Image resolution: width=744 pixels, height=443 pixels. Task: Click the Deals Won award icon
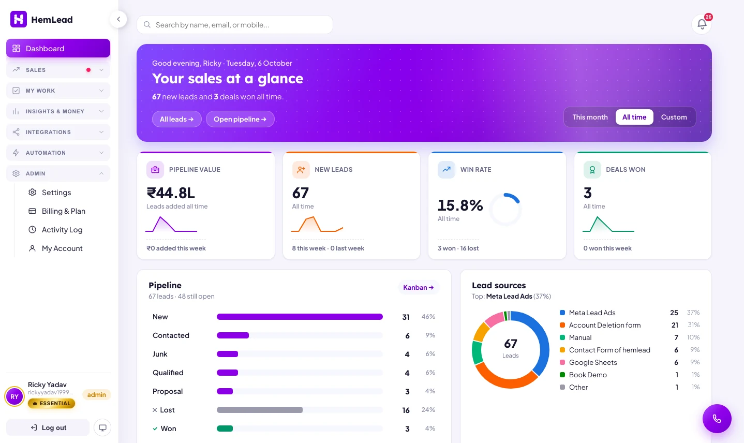(x=592, y=170)
